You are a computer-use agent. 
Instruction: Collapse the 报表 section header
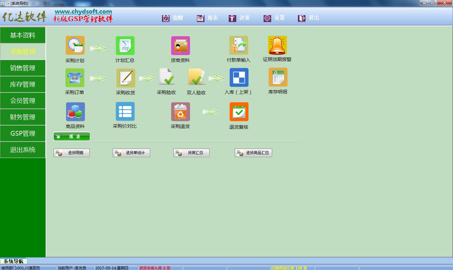click(72, 136)
